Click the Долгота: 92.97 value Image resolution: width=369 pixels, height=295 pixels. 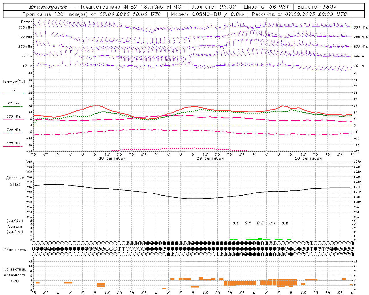pos(214,7)
